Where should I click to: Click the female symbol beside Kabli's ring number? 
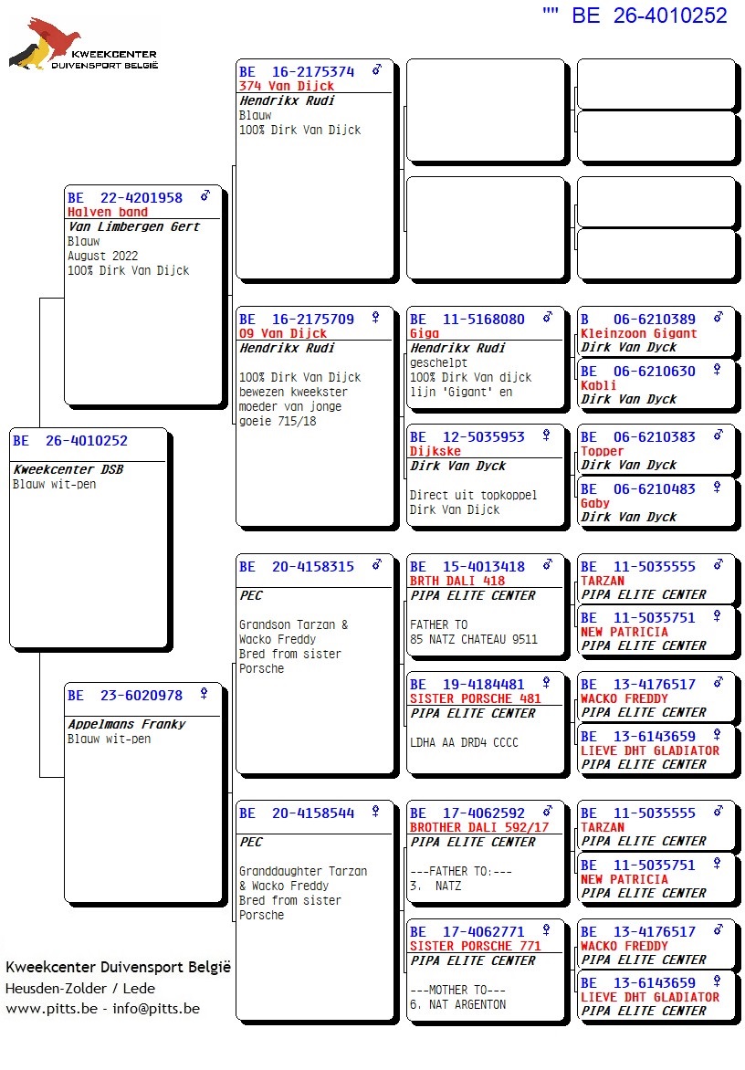point(717,370)
